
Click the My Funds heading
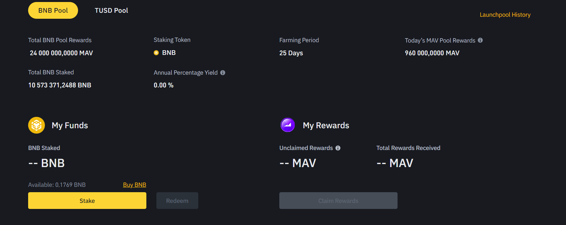pos(70,125)
